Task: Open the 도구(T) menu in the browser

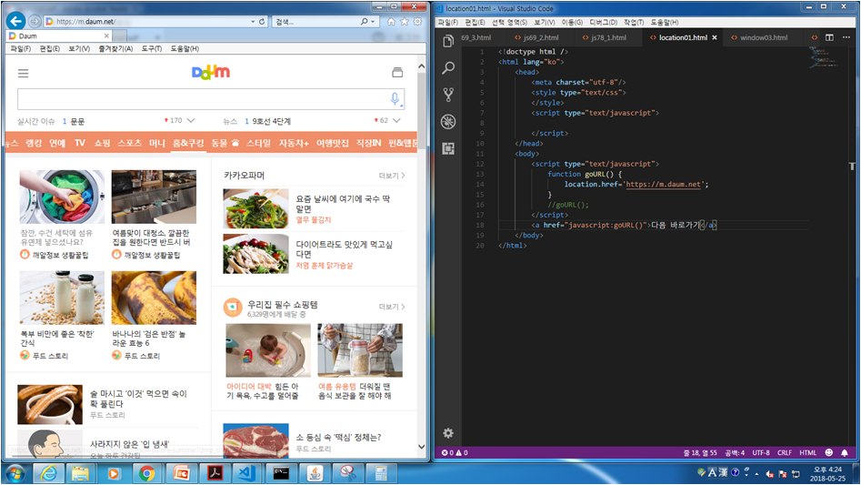Action: pyautogui.click(x=152, y=48)
